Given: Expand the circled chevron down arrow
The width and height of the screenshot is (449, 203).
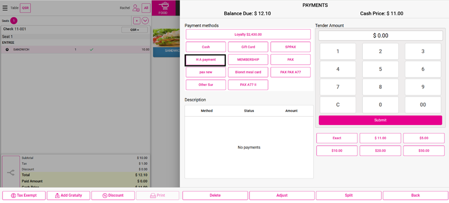Looking at the screenshot, I should [x=145, y=21].
